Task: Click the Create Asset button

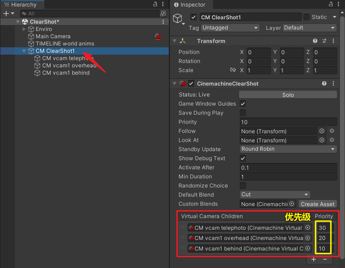Action: [318, 204]
